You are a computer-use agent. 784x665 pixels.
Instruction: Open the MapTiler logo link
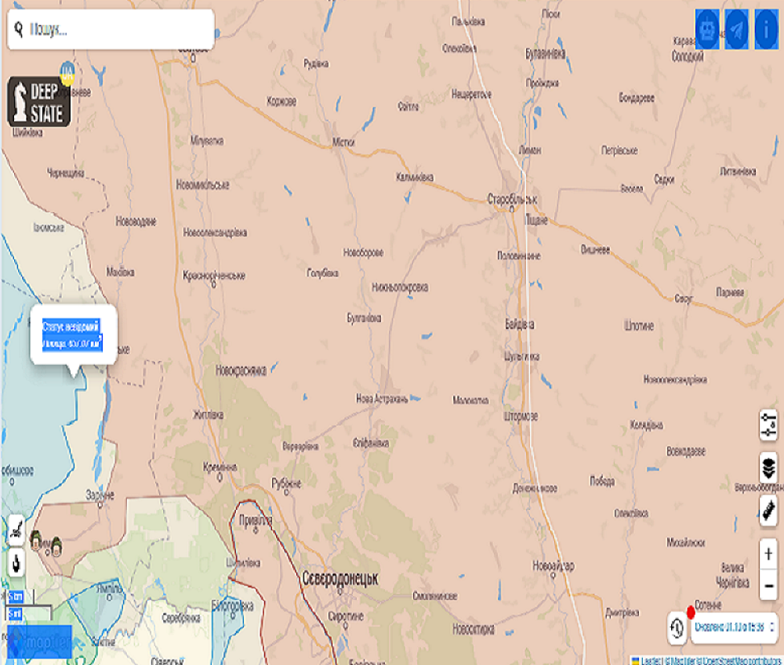tap(39, 642)
